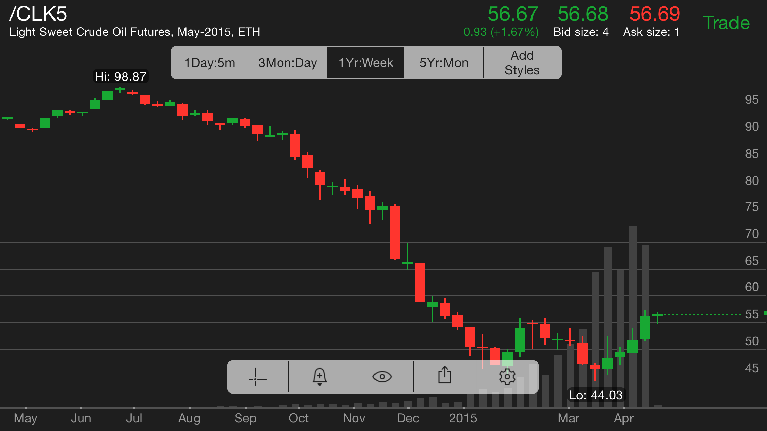Viewport: 767px width, 431px height.
Task: Tap the green Trade button
Action: pyautogui.click(x=726, y=23)
